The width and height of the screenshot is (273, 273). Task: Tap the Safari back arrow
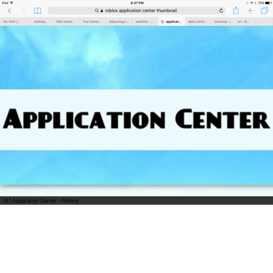point(10,11)
